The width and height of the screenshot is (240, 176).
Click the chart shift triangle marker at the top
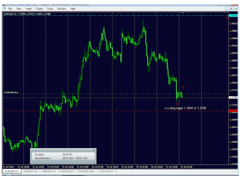[183, 13]
